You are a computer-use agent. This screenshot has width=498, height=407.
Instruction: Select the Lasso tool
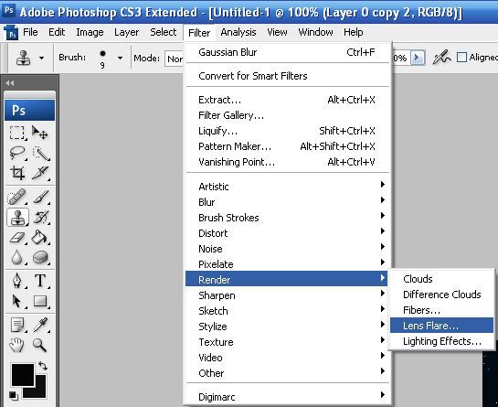point(16,153)
